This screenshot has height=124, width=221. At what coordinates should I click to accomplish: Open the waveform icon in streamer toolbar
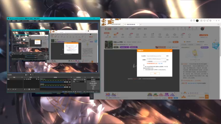[x=123, y=35]
